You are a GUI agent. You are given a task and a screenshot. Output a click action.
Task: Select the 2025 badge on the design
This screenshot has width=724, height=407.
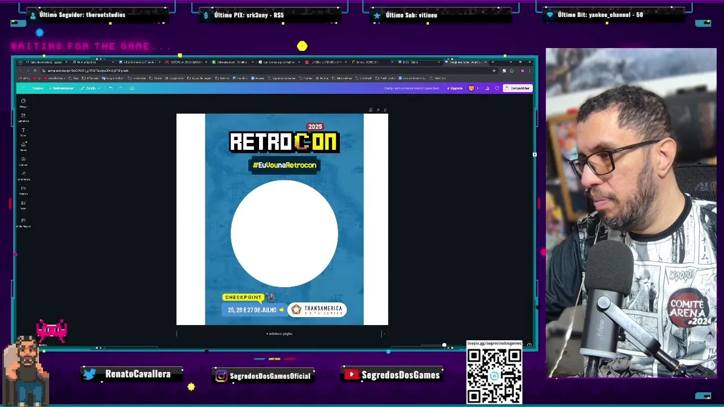tap(315, 127)
